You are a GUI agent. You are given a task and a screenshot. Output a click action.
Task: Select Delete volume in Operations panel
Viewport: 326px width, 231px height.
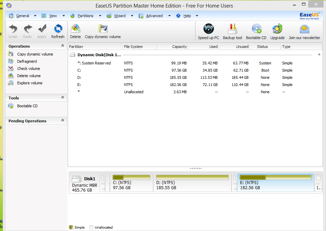[x=29, y=76]
